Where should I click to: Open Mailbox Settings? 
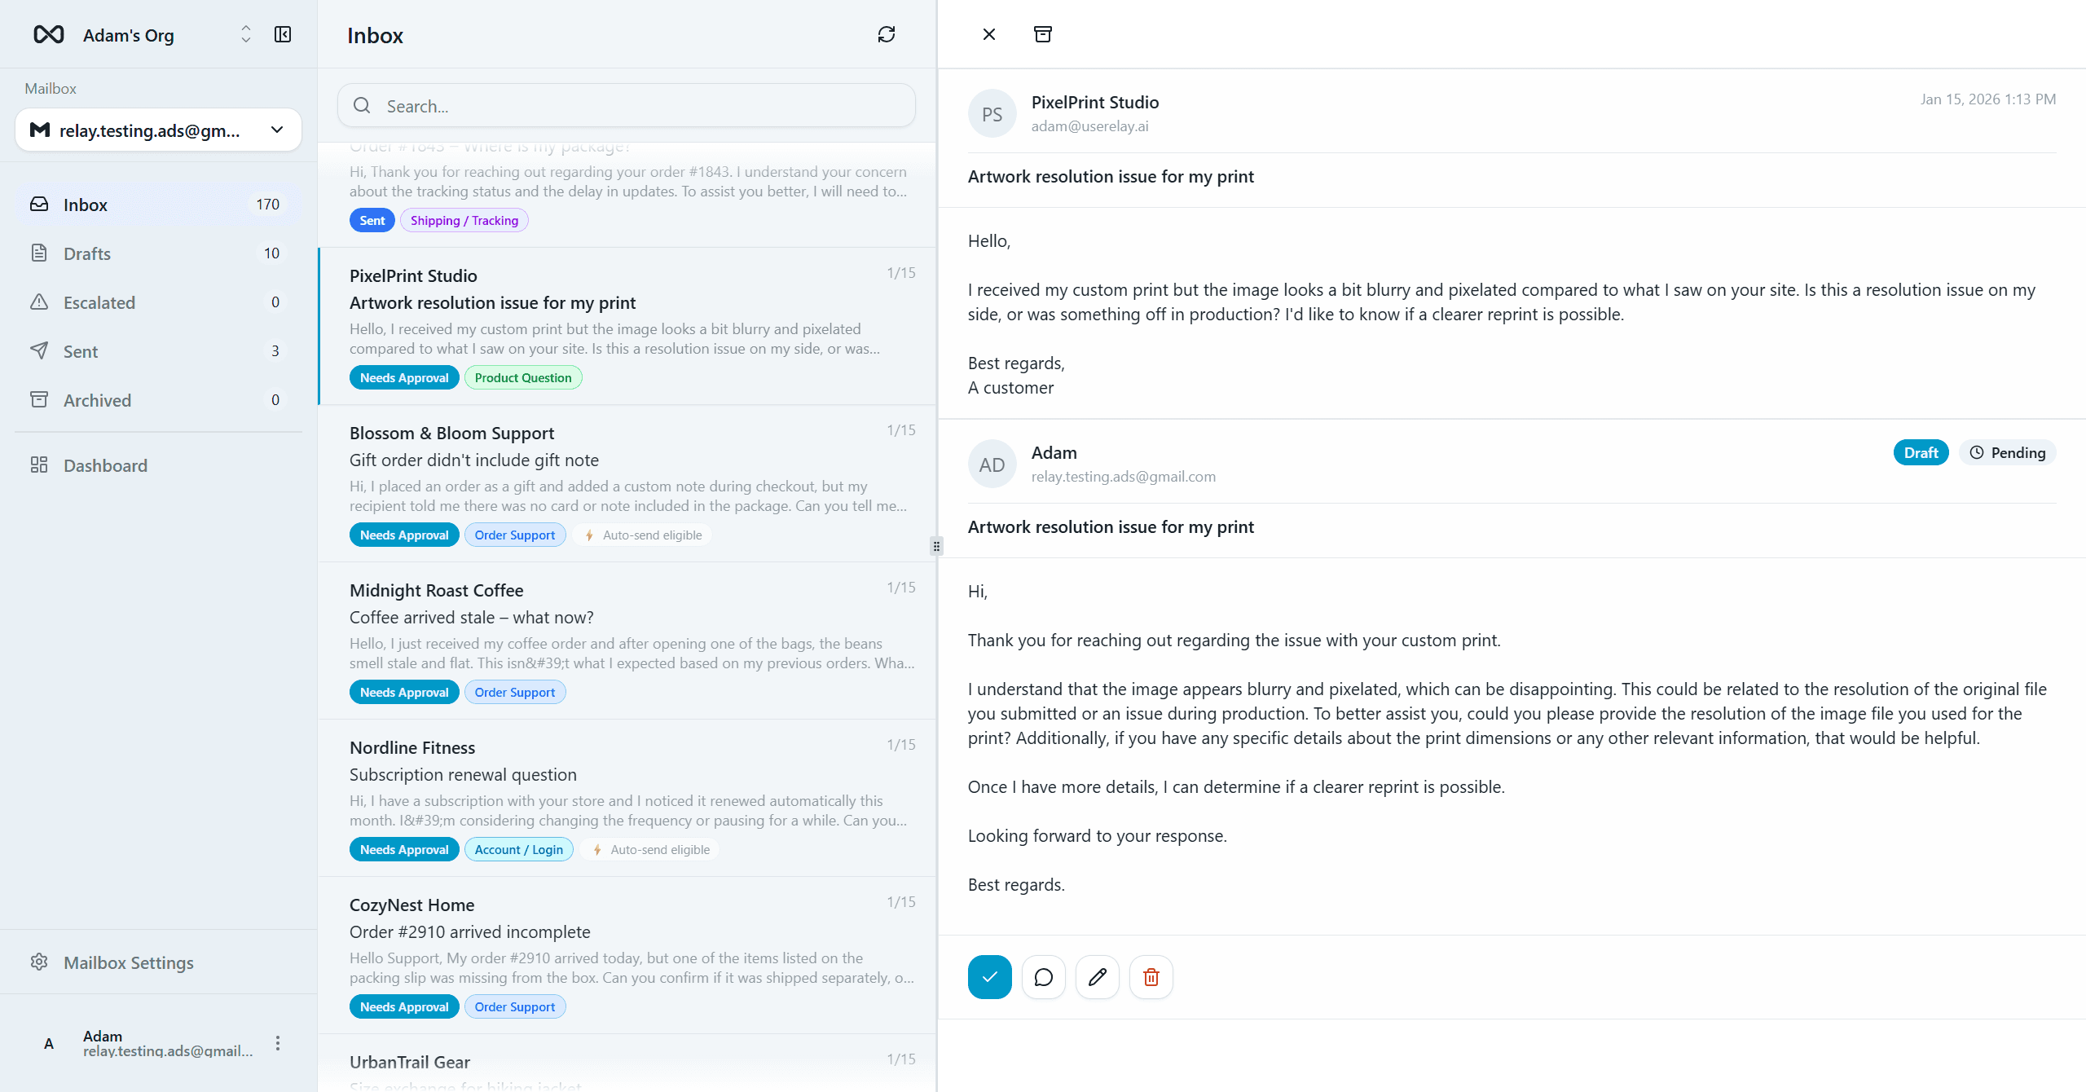pos(128,962)
